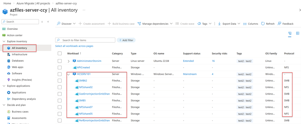The height and width of the screenshot is (124, 301).
Task: Click the Tags icon in toolbar
Action: pos(199,24)
